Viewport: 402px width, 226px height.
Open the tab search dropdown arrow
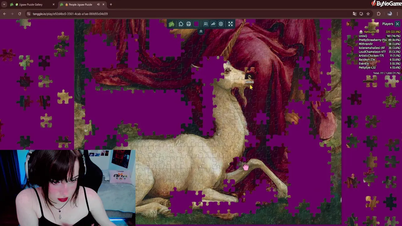4,4
